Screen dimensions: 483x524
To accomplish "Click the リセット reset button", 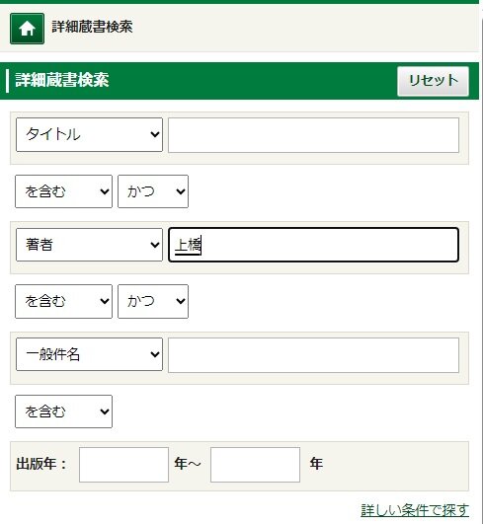I will tap(433, 81).
